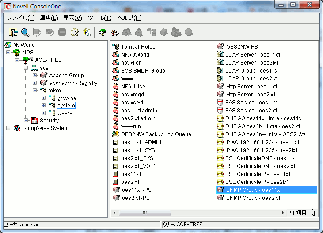Viewport: 323px width, 233px height.
Task: Click the horizontal scrollbar thumb
Action: coord(145,213)
